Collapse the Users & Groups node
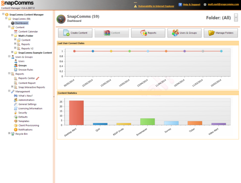 (x=9, y=56)
